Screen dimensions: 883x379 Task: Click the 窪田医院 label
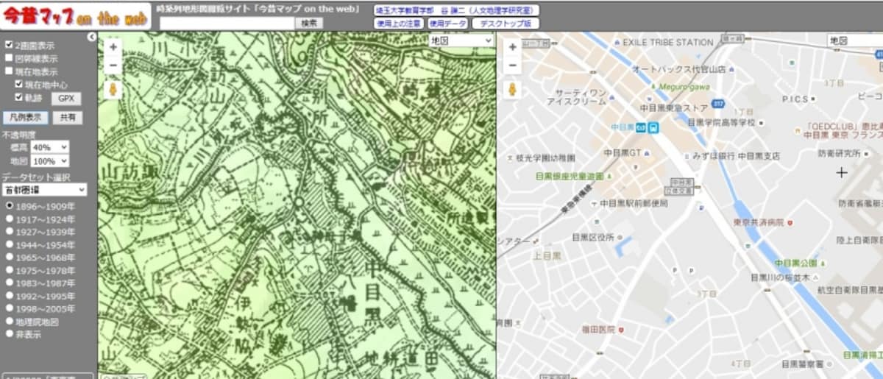(x=598, y=329)
